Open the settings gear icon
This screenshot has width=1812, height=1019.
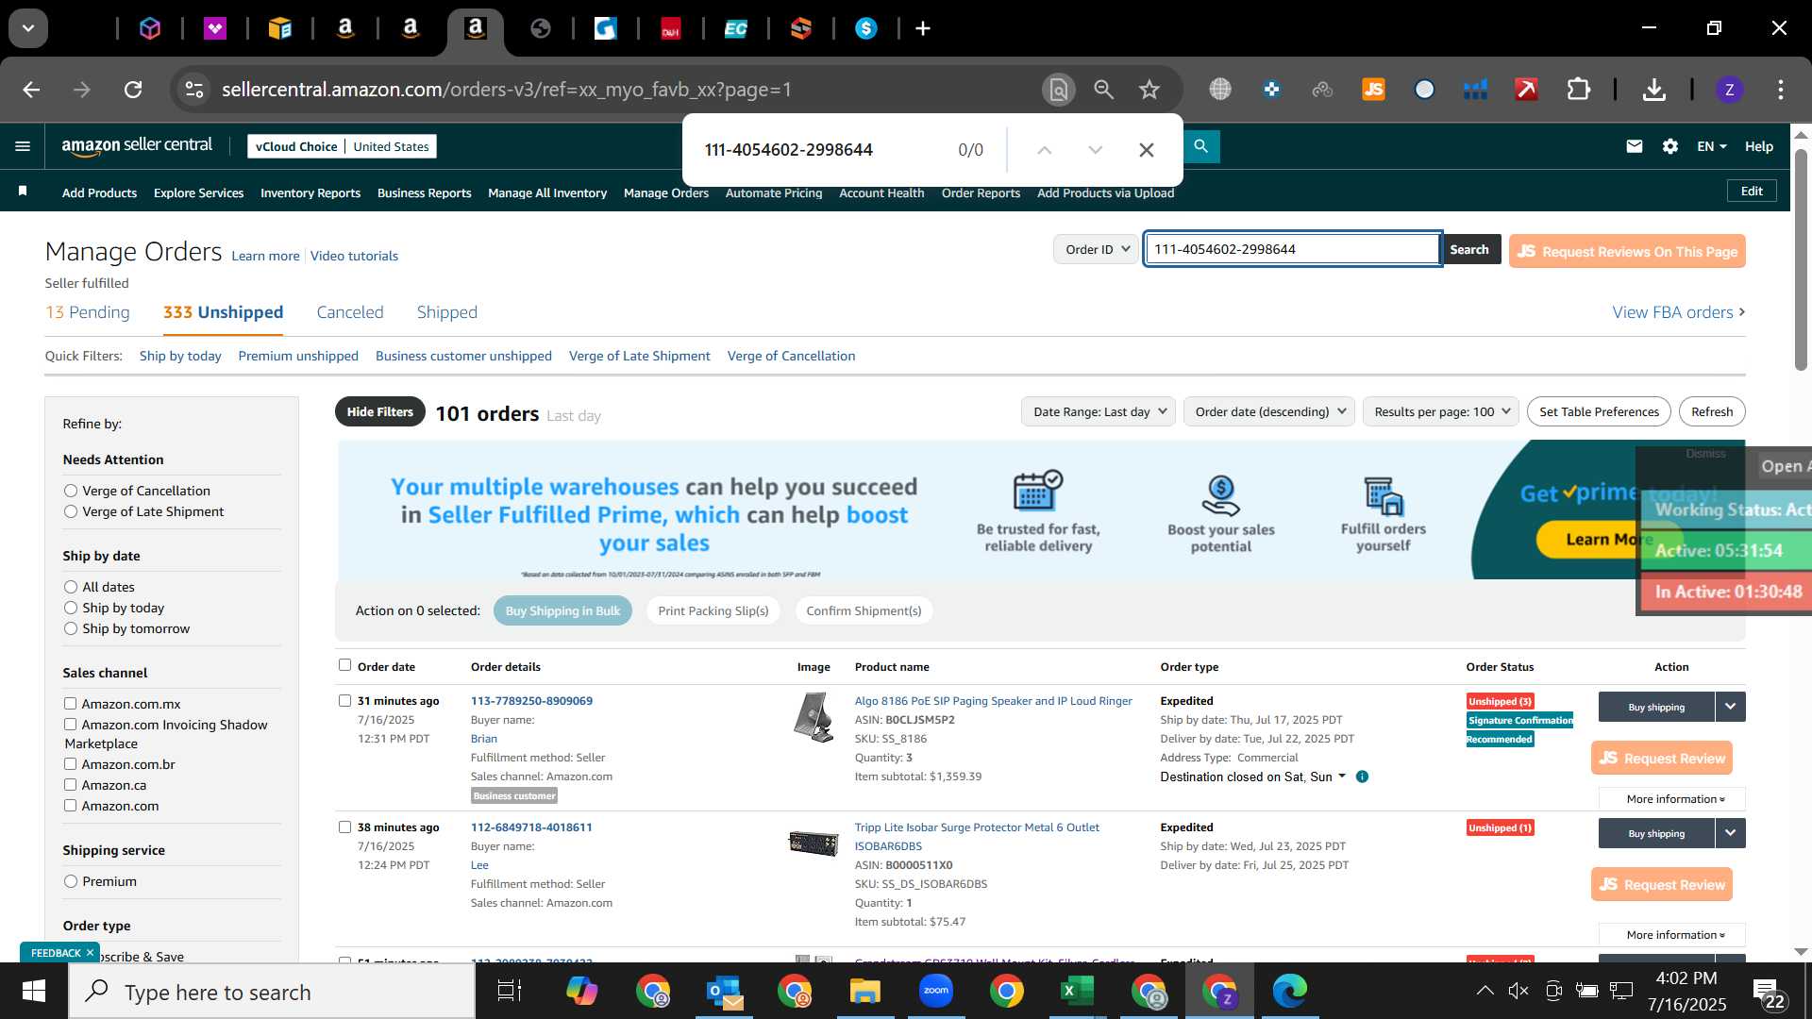(1670, 146)
